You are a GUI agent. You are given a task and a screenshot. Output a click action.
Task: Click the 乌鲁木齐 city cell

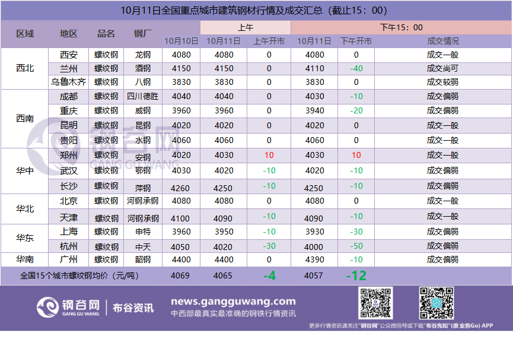click(69, 82)
